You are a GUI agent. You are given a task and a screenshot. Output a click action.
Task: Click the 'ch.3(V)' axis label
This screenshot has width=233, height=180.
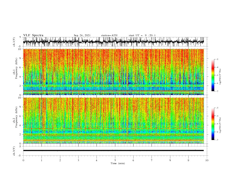pos(14,151)
